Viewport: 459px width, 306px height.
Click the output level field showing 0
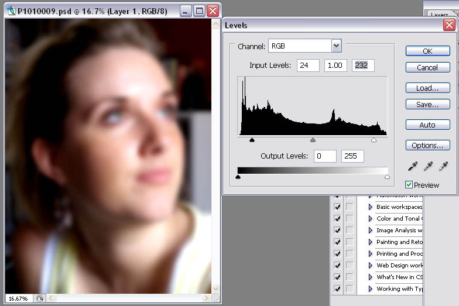click(x=325, y=156)
